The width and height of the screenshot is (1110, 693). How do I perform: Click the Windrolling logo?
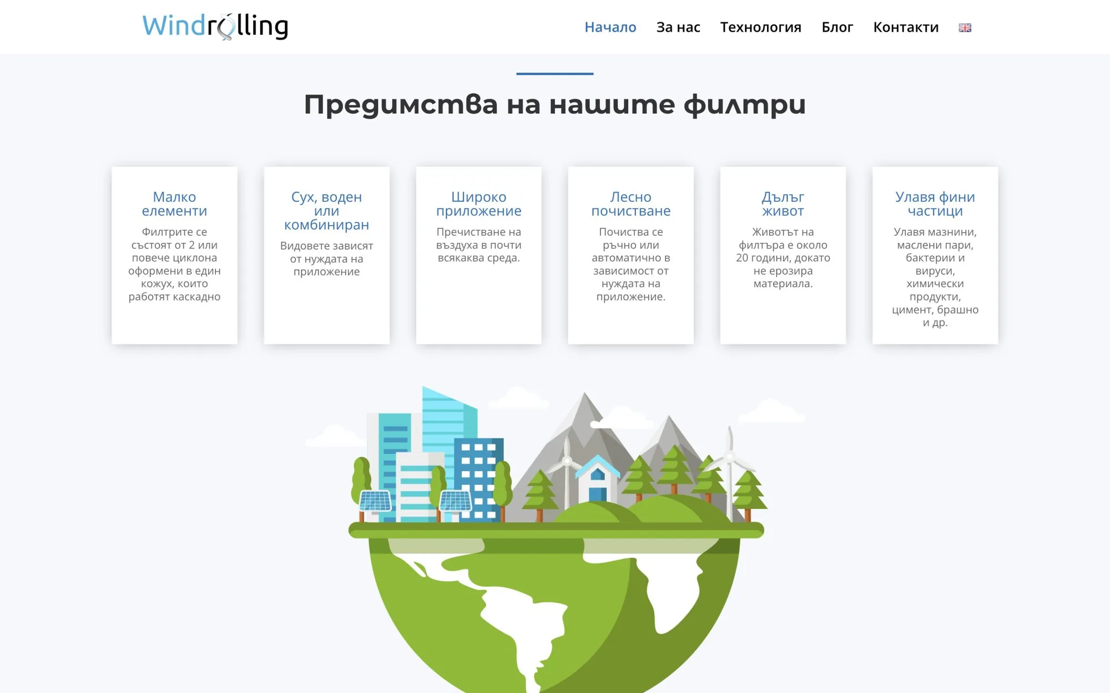tap(215, 27)
